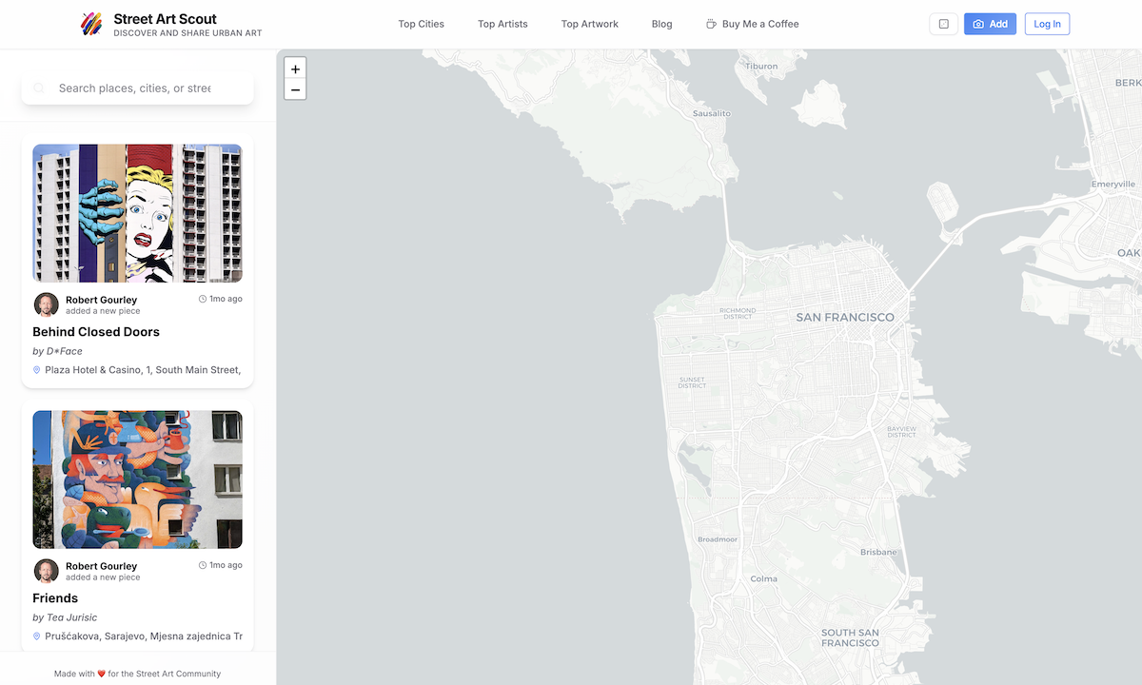Click the Add button with camera icon
Viewport: 1142px width, 685px height.
click(x=990, y=24)
